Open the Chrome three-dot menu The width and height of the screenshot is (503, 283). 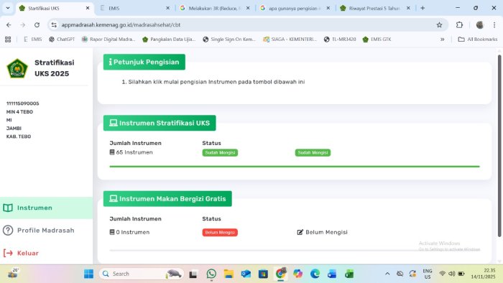[x=494, y=24]
